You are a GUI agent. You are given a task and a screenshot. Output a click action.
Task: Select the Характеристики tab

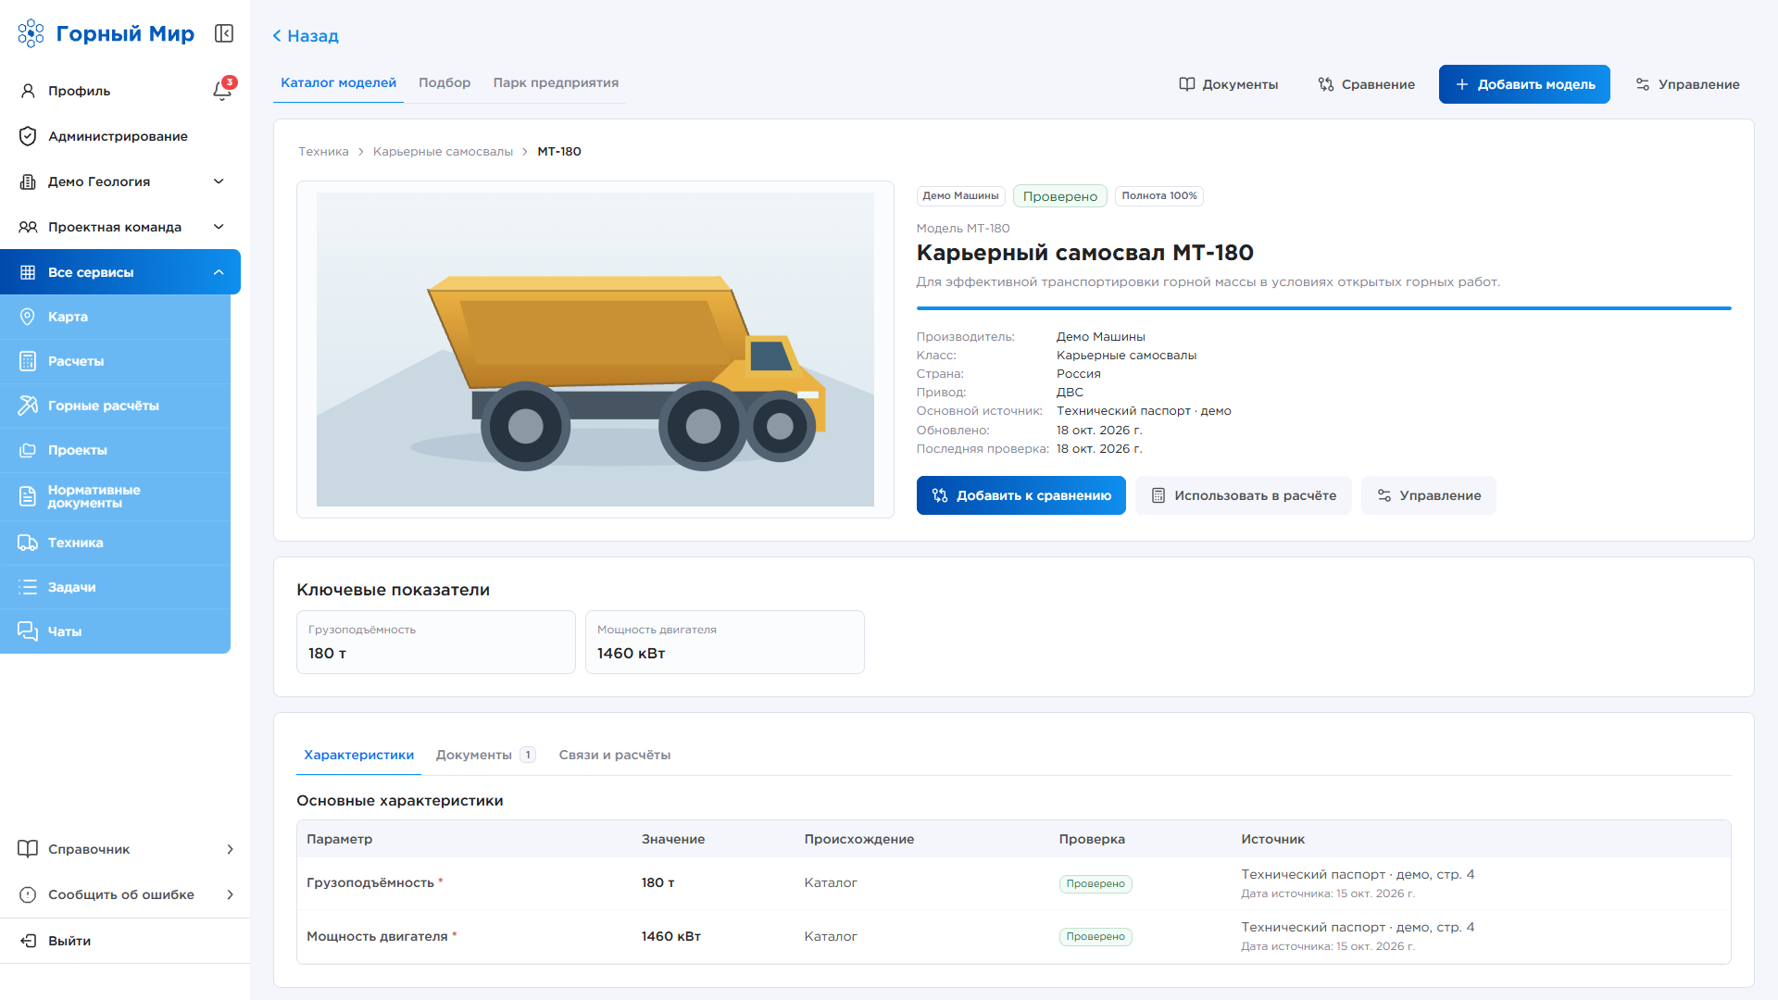(358, 755)
